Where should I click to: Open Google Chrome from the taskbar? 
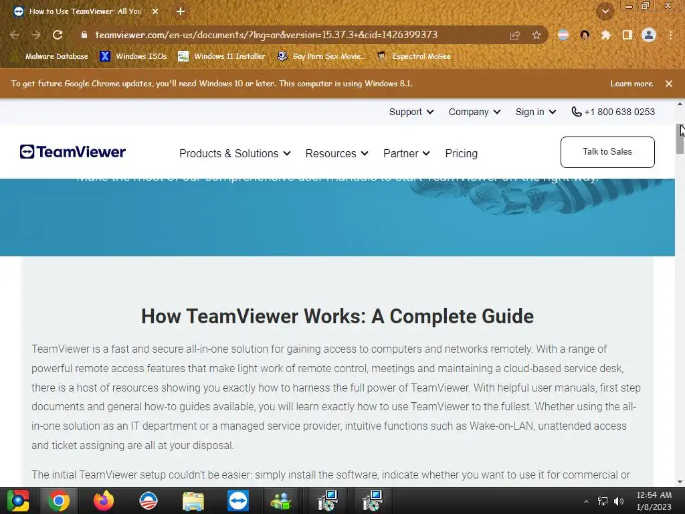tap(59, 501)
